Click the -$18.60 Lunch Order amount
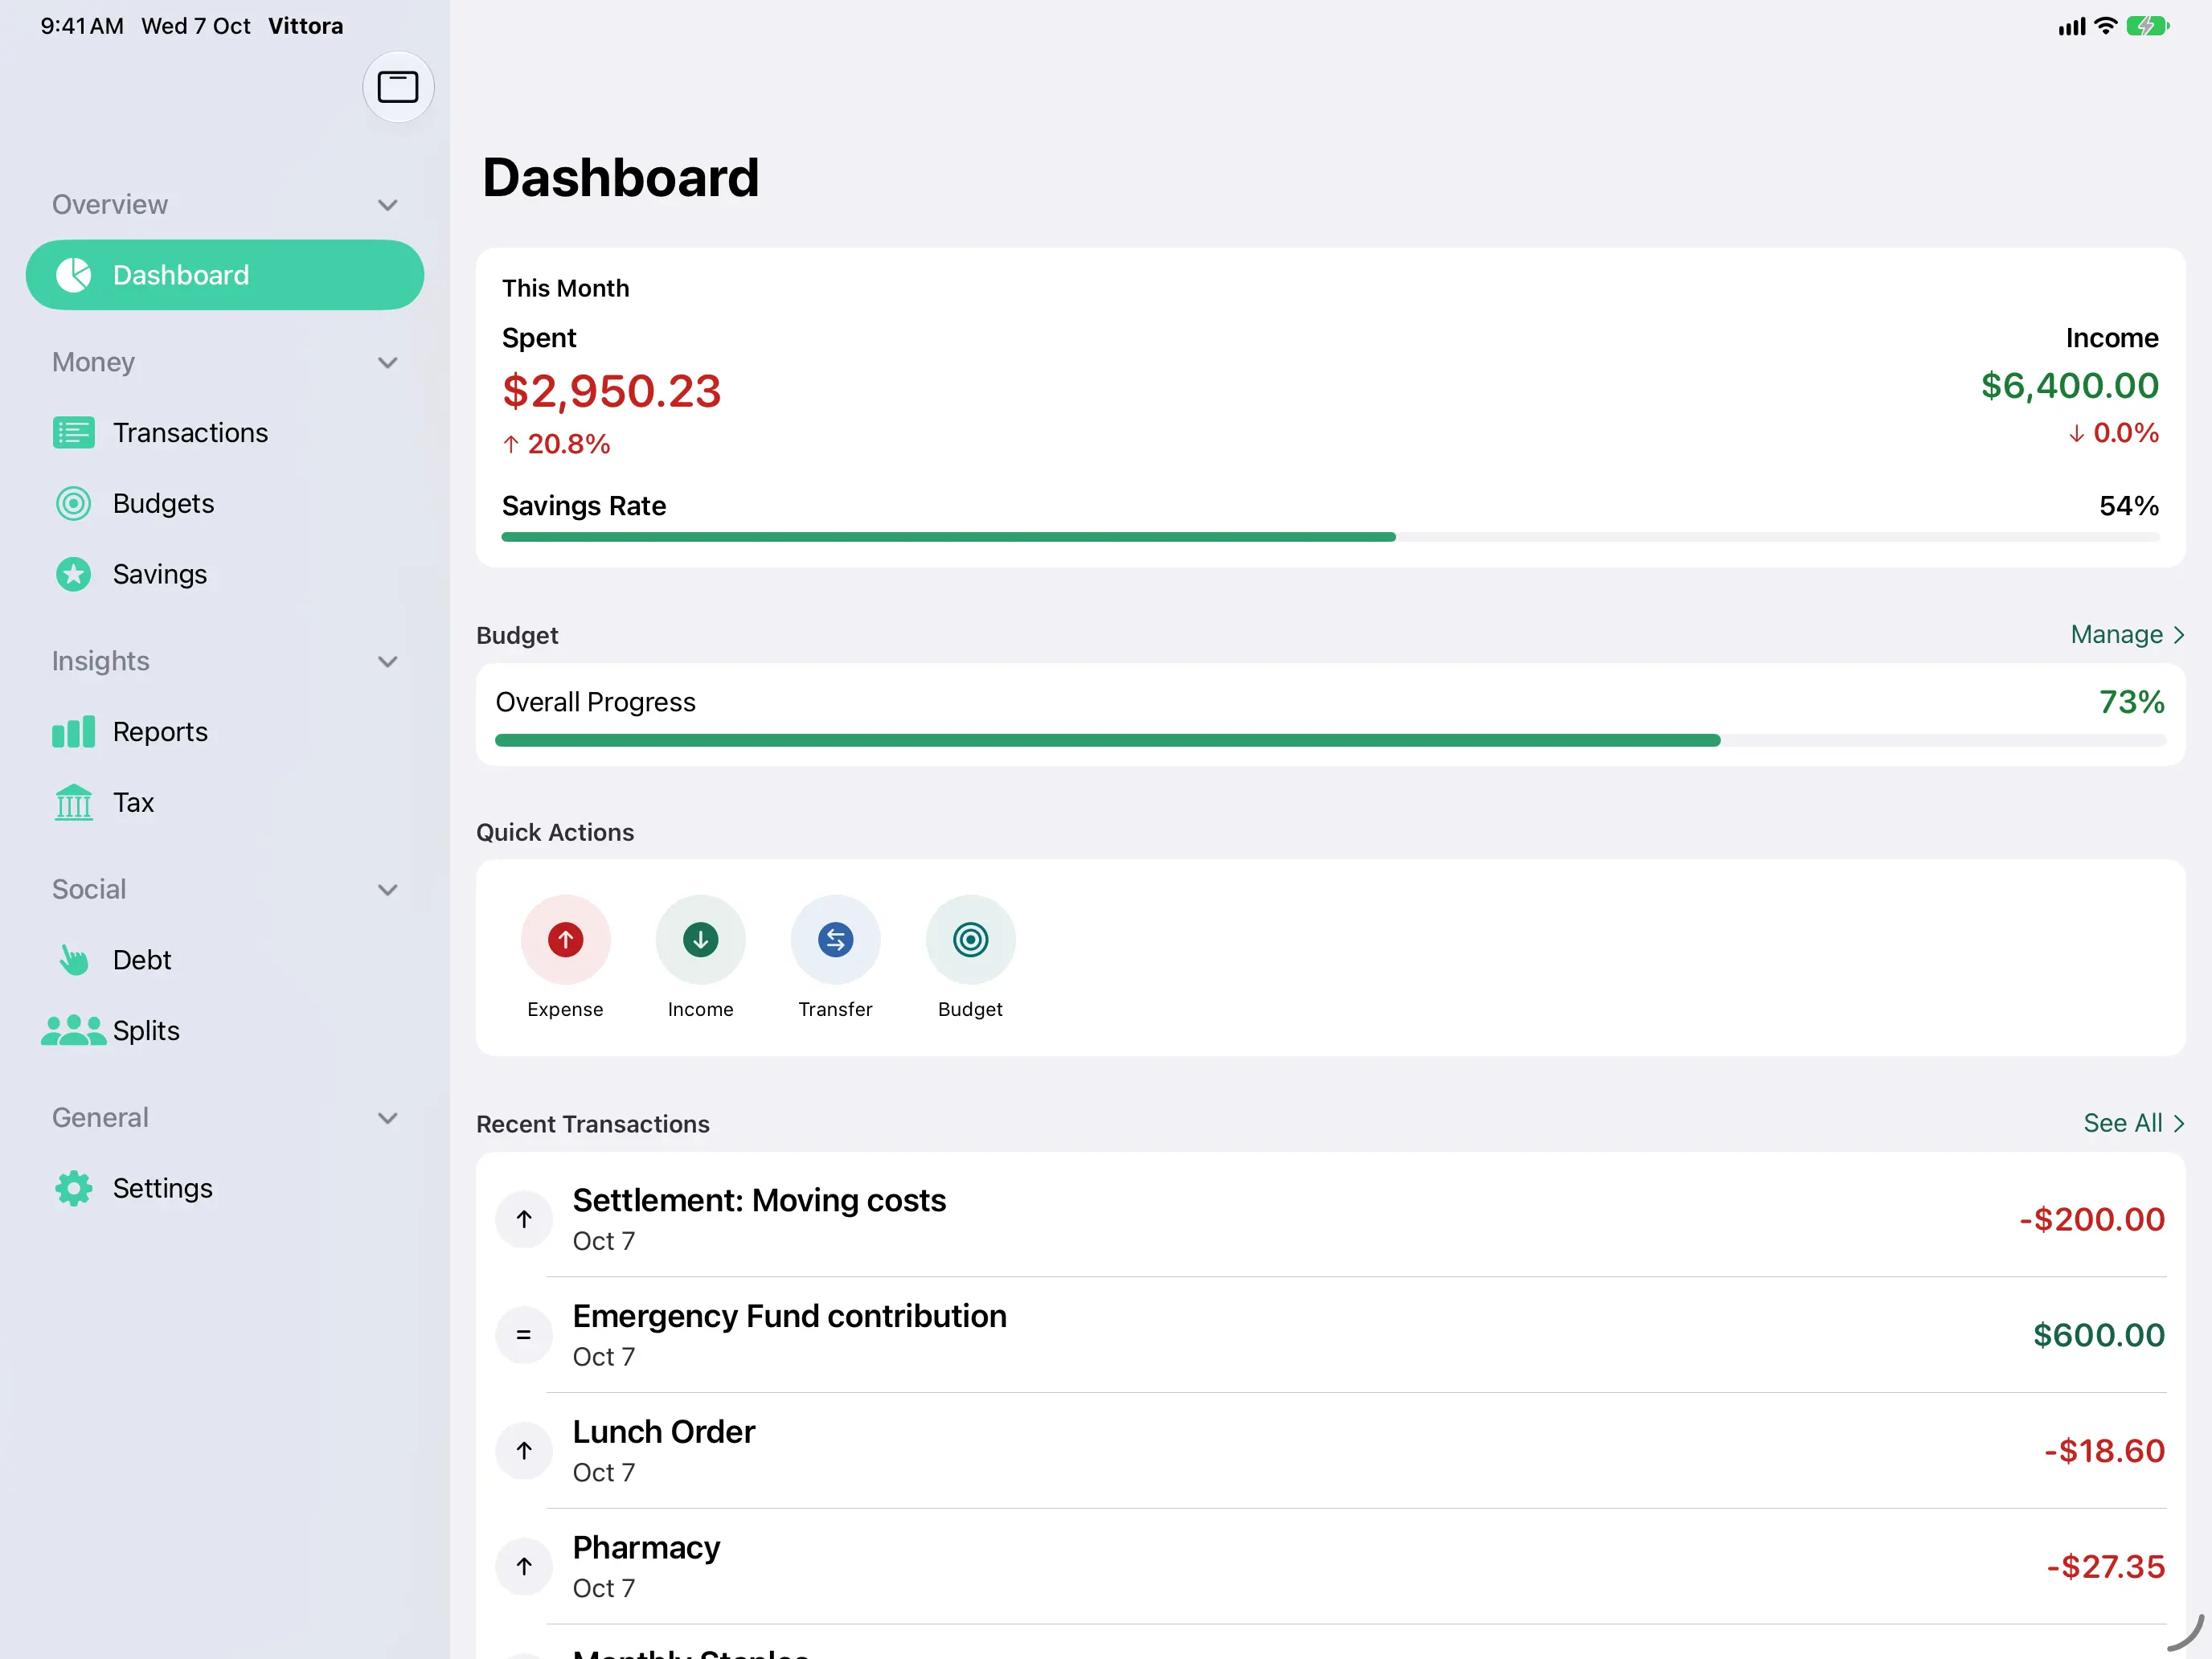The width and height of the screenshot is (2212, 1659). pyautogui.click(x=2104, y=1451)
